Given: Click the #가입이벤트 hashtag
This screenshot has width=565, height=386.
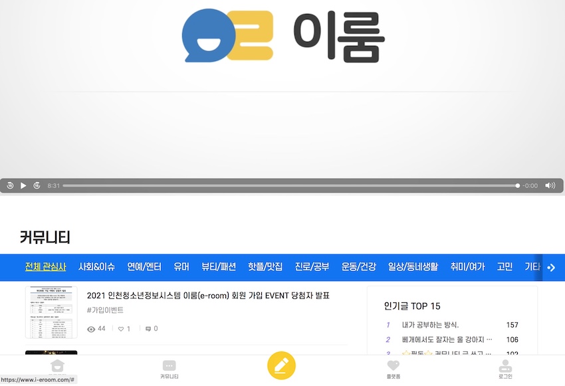Looking at the screenshot, I should coord(105,310).
